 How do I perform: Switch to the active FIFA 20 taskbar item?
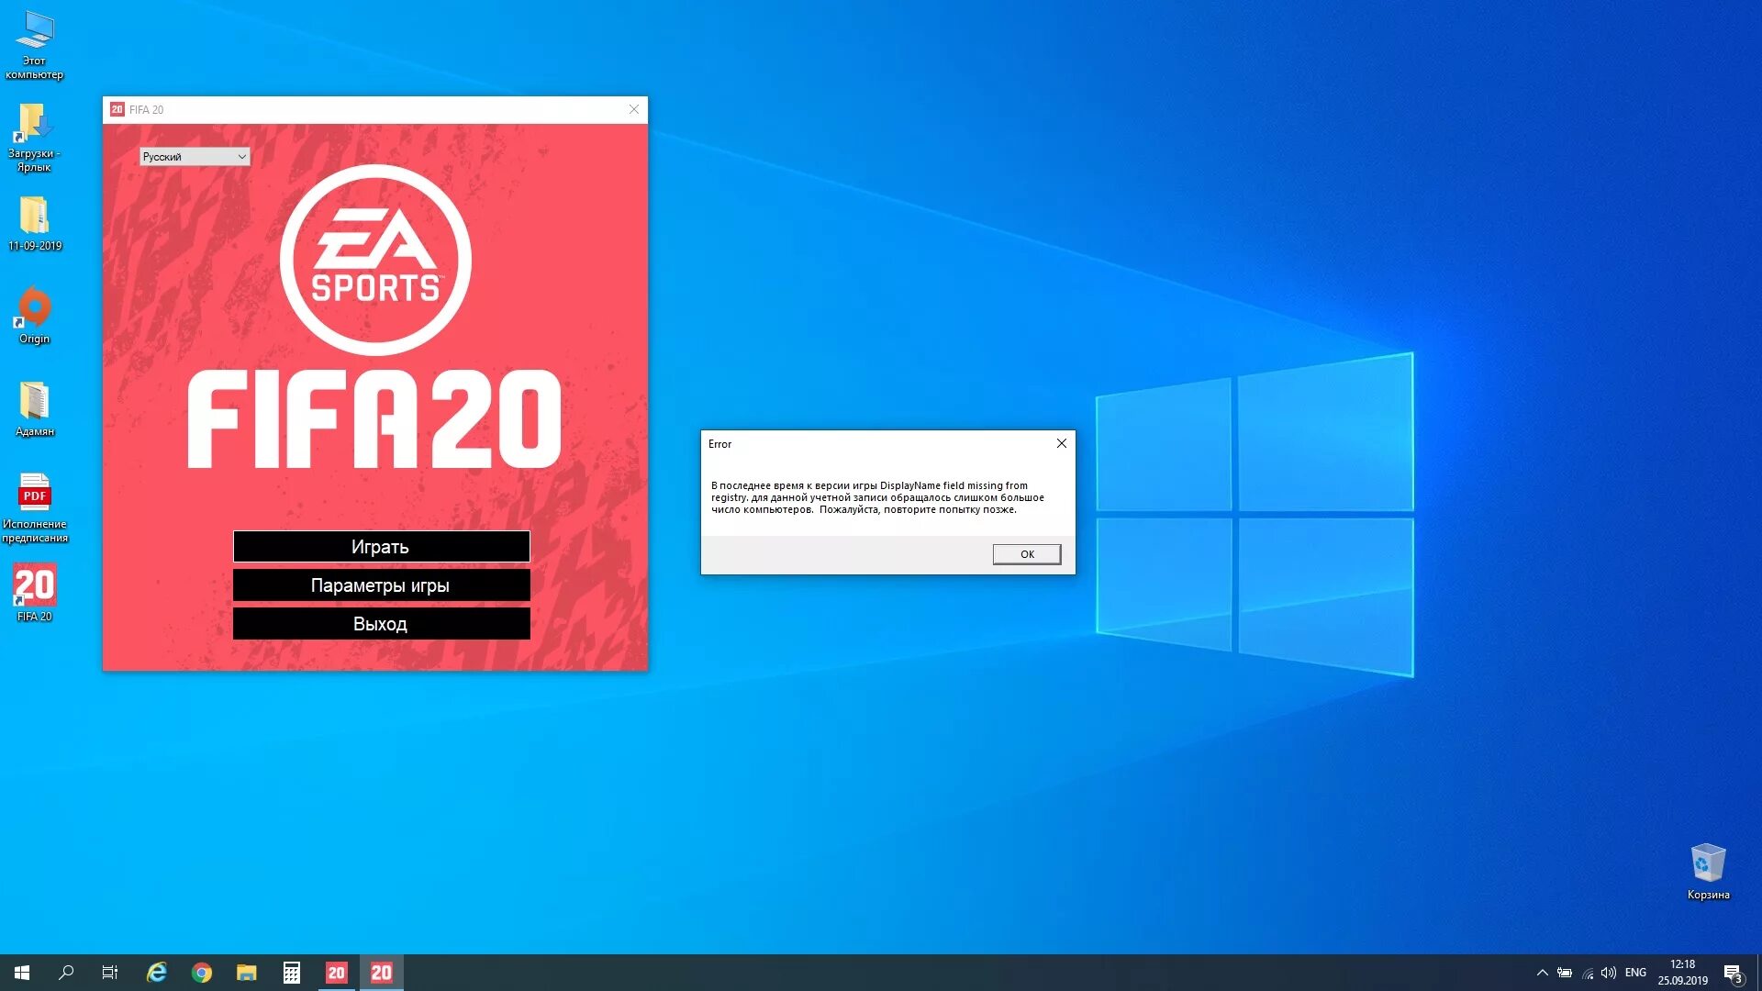(x=382, y=973)
